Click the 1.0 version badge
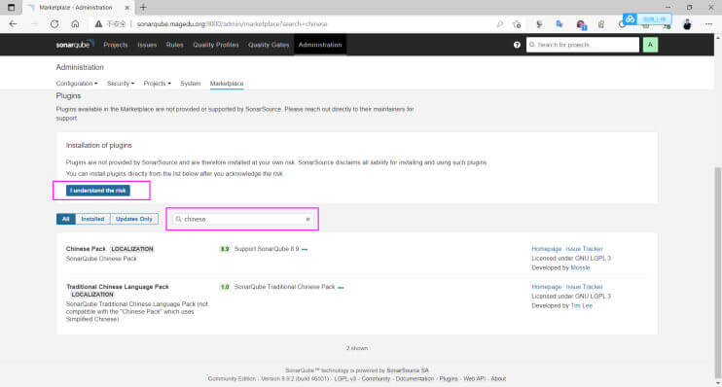Image resolution: width=722 pixels, height=387 pixels. coord(225,287)
